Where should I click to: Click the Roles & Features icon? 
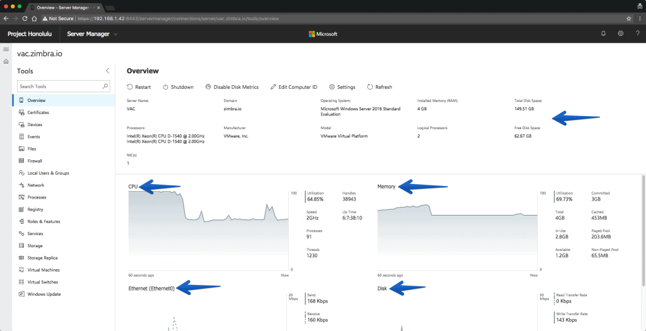coord(21,221)
